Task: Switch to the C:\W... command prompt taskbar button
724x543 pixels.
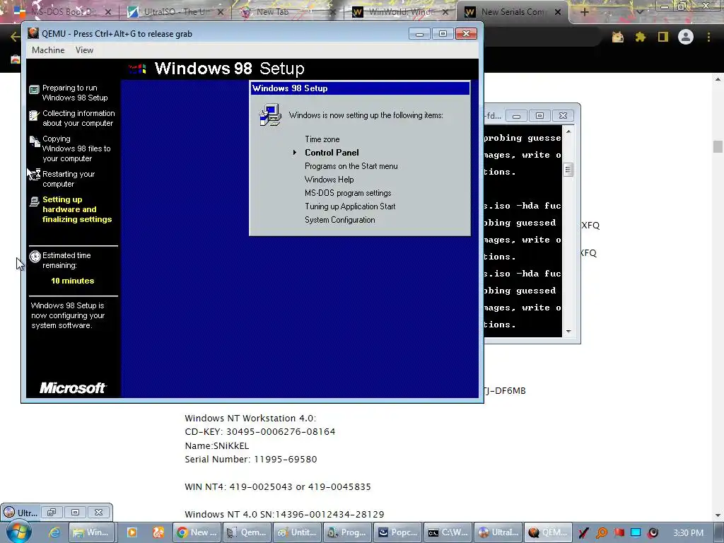Action: coord(448,532)
